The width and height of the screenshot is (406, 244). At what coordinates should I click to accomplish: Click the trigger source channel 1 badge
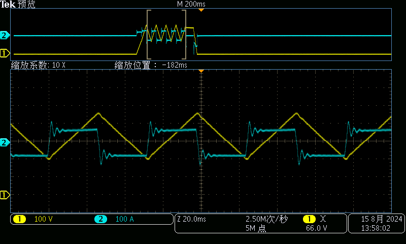tap(309, 219)
